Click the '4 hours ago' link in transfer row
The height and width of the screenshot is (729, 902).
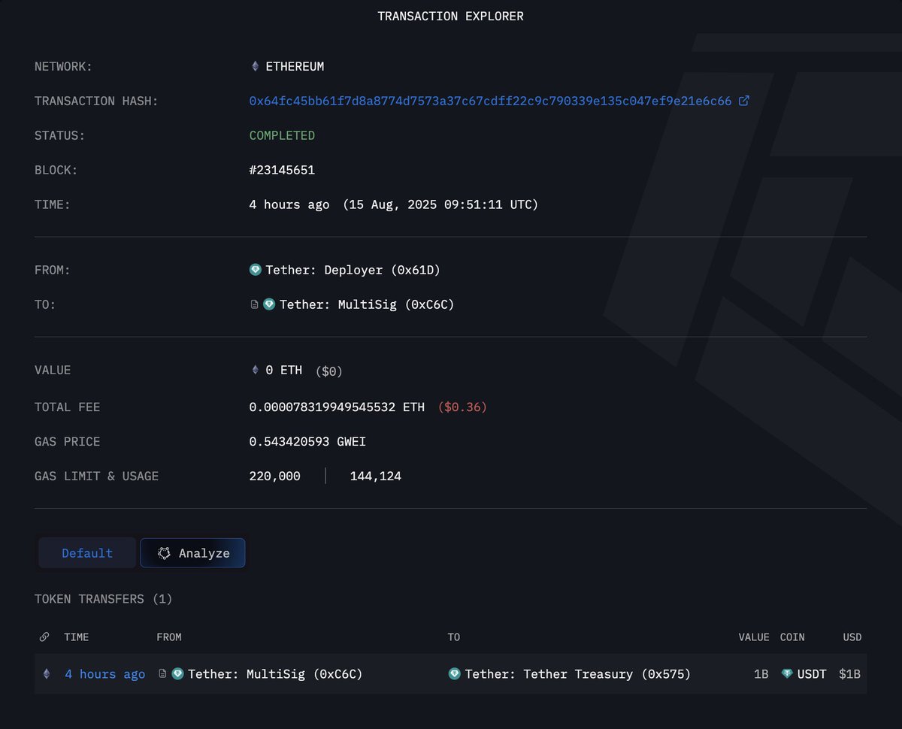click(x=104, y=674)
